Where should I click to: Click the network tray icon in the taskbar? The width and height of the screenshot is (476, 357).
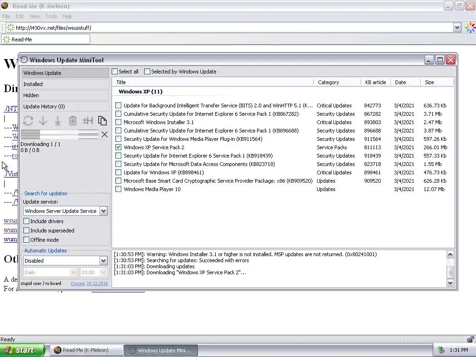coord(441,350)
